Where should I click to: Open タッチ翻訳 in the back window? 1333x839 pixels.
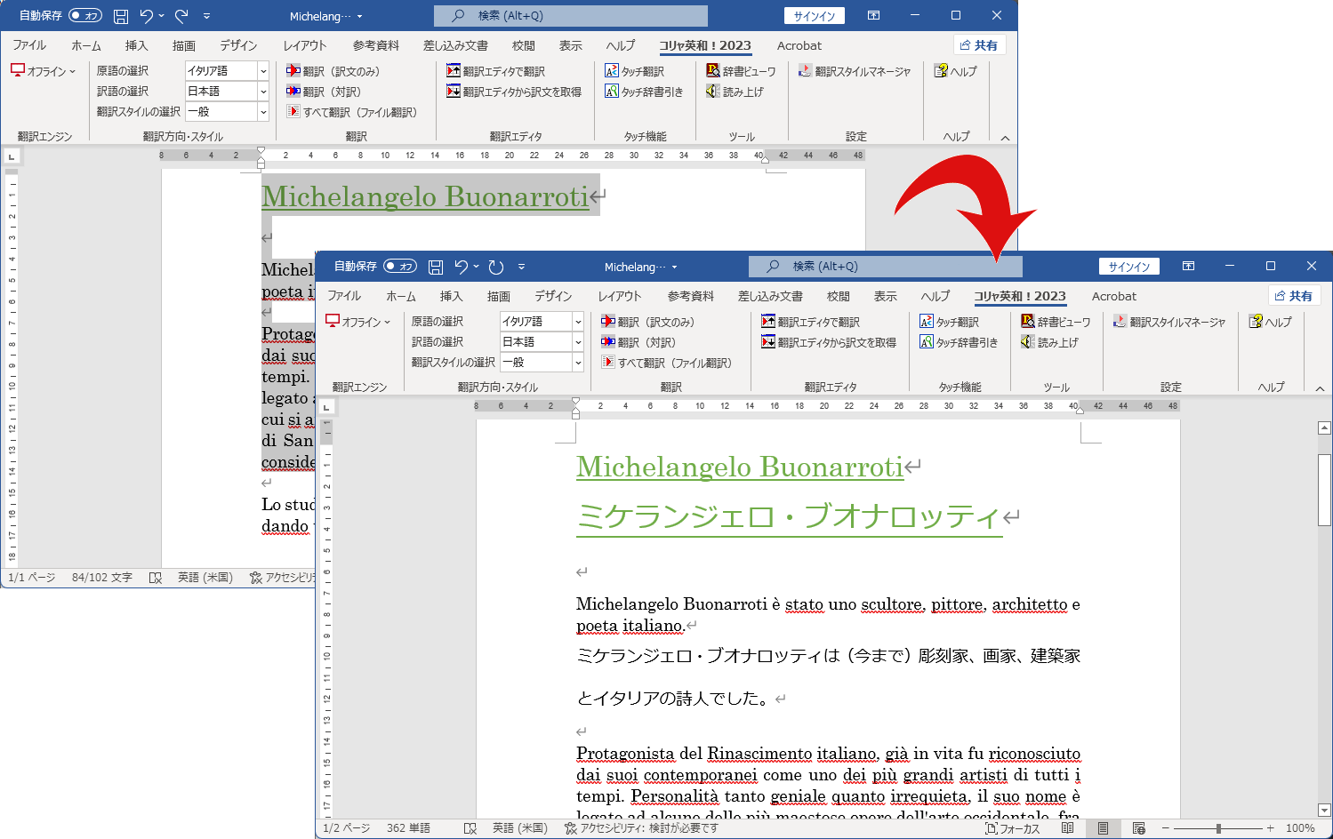(x=634, y=71)
